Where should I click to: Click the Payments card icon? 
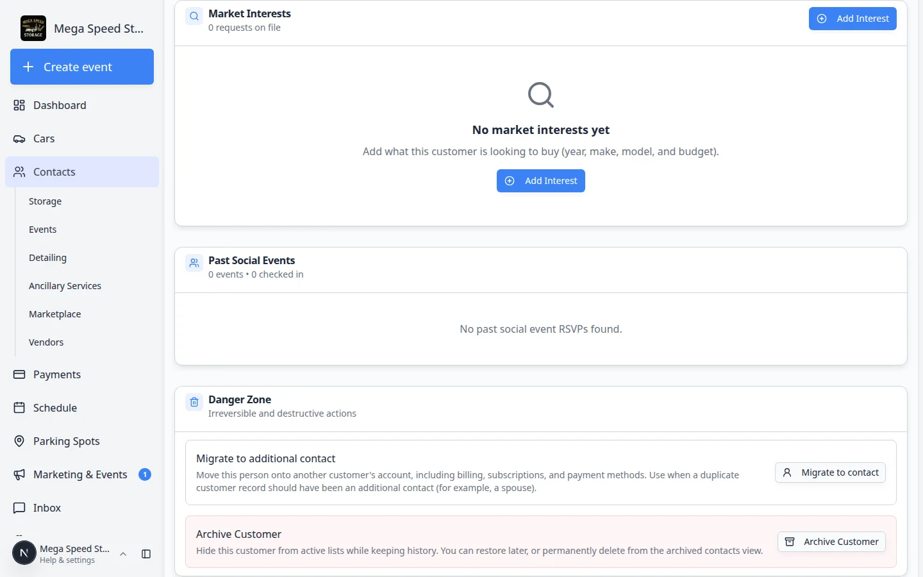[x=19, y=374]
